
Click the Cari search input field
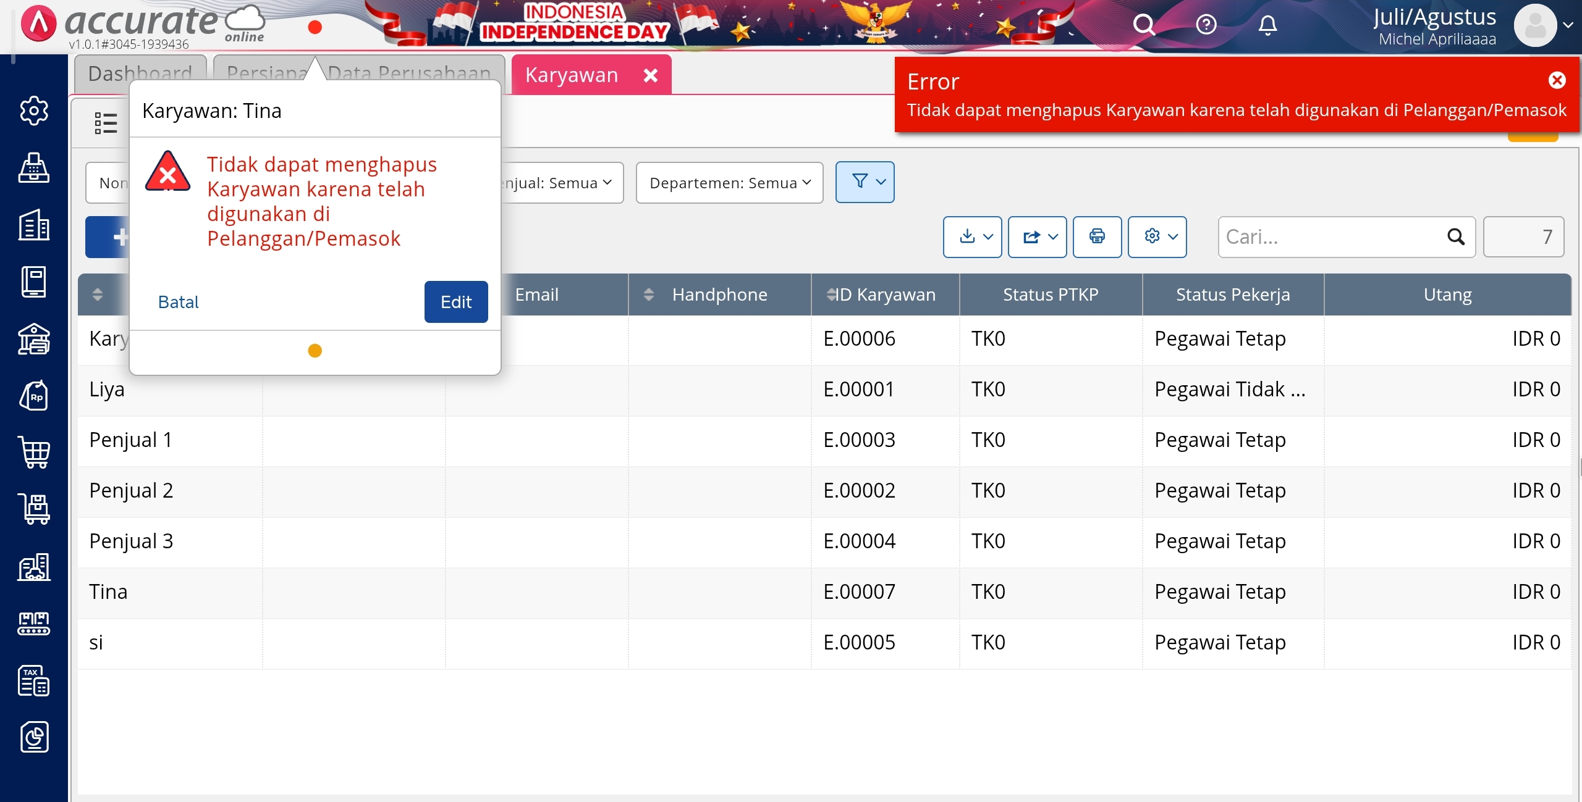coord(1329,236)
